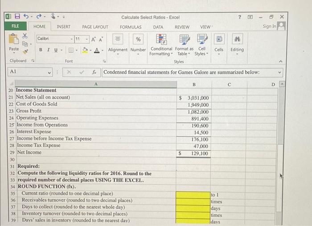Toggle Italic formatting
This screenshot has width=312, height=226.
point(48,50)
